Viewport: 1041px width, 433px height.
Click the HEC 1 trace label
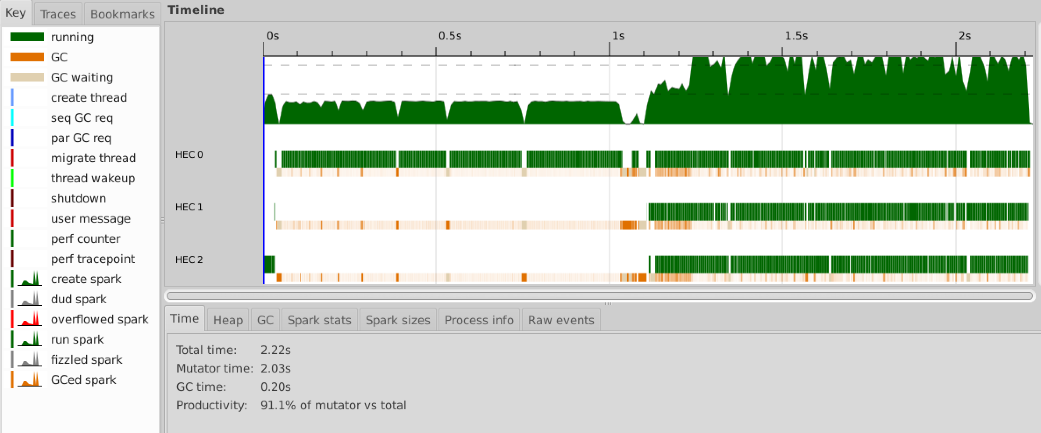(189, 207)
